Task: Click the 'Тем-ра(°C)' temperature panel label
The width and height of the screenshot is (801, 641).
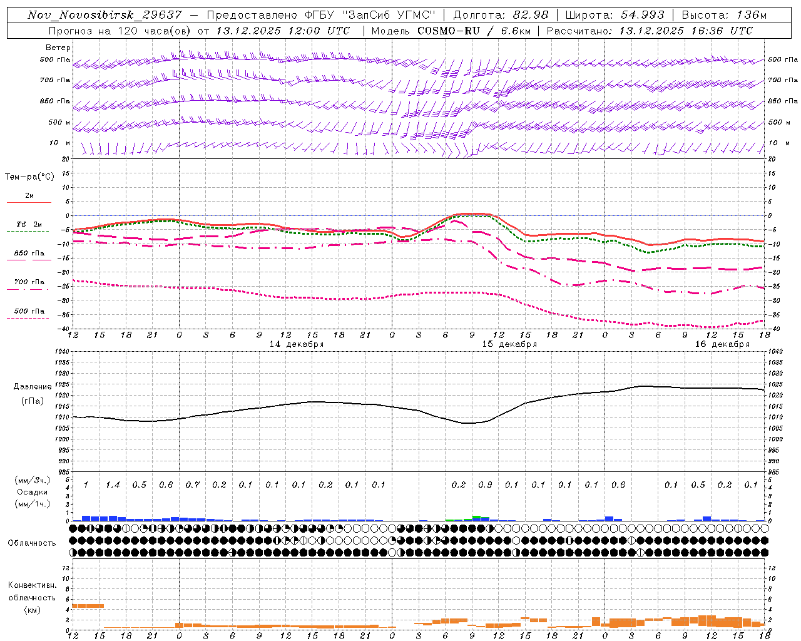Action: pyautogui.click(x=29, y=177)
